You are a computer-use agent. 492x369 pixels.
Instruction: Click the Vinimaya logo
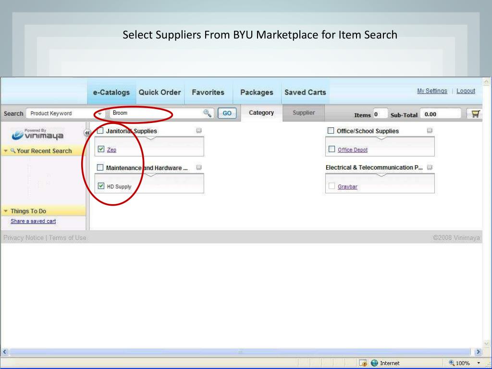click(x=37, y=135)
